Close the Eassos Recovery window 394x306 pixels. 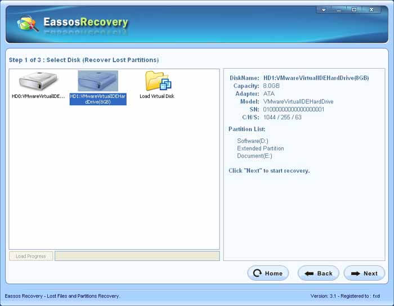coord(371,10)
